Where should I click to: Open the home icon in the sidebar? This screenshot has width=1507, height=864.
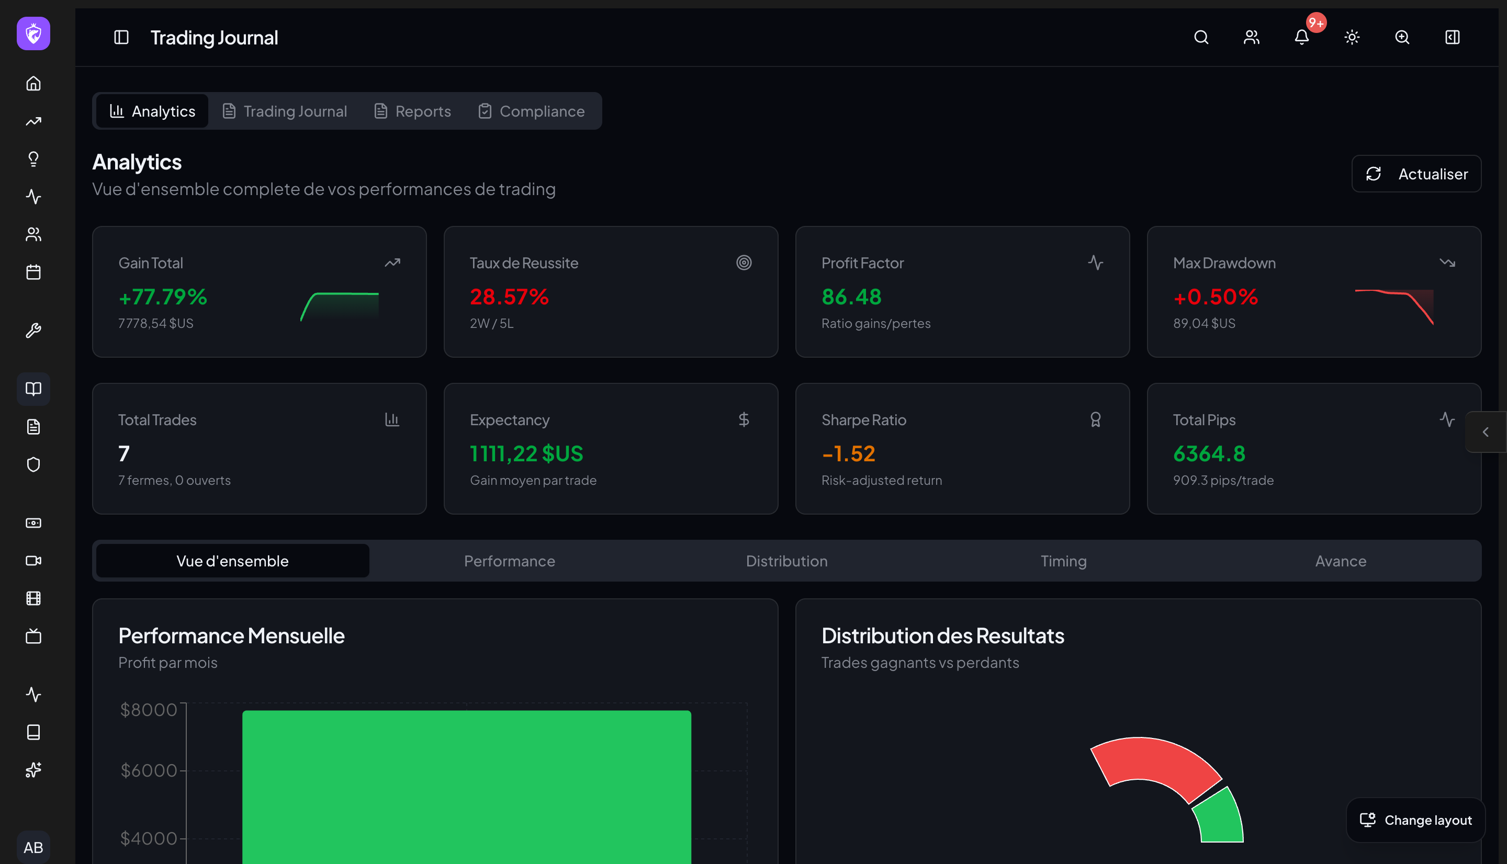click(x=33, y=83)
